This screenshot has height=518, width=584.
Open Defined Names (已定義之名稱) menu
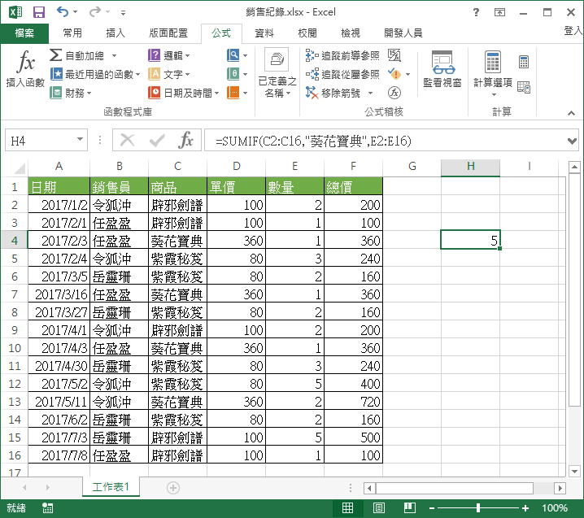[277, 73]
